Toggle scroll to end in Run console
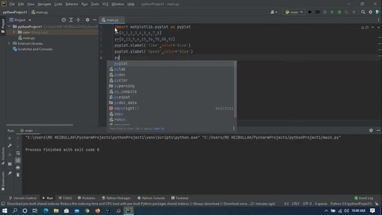 pos(18,160)
